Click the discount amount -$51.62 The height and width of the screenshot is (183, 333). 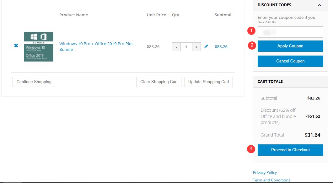pyautogui.click(x=313, y=116)
